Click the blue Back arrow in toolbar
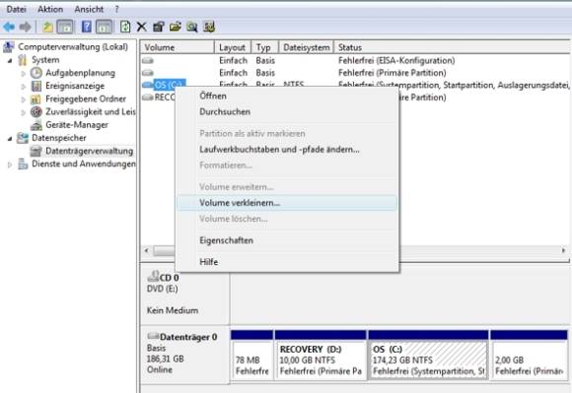This screenshot has height=393, width=572. [x=9, y=27]
